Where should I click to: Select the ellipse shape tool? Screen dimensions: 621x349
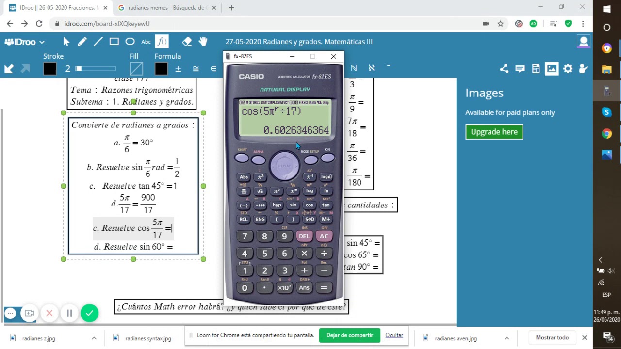click(130, 42)
